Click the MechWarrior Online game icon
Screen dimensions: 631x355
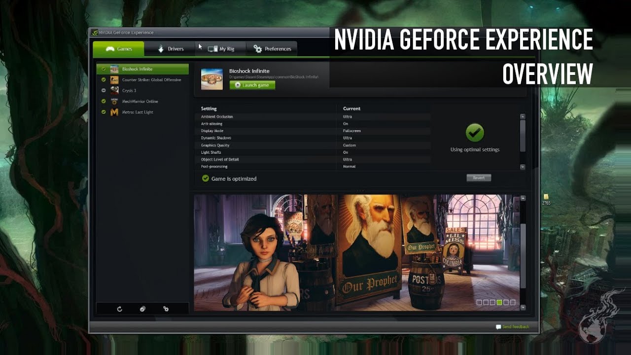(x=114, y=101)
